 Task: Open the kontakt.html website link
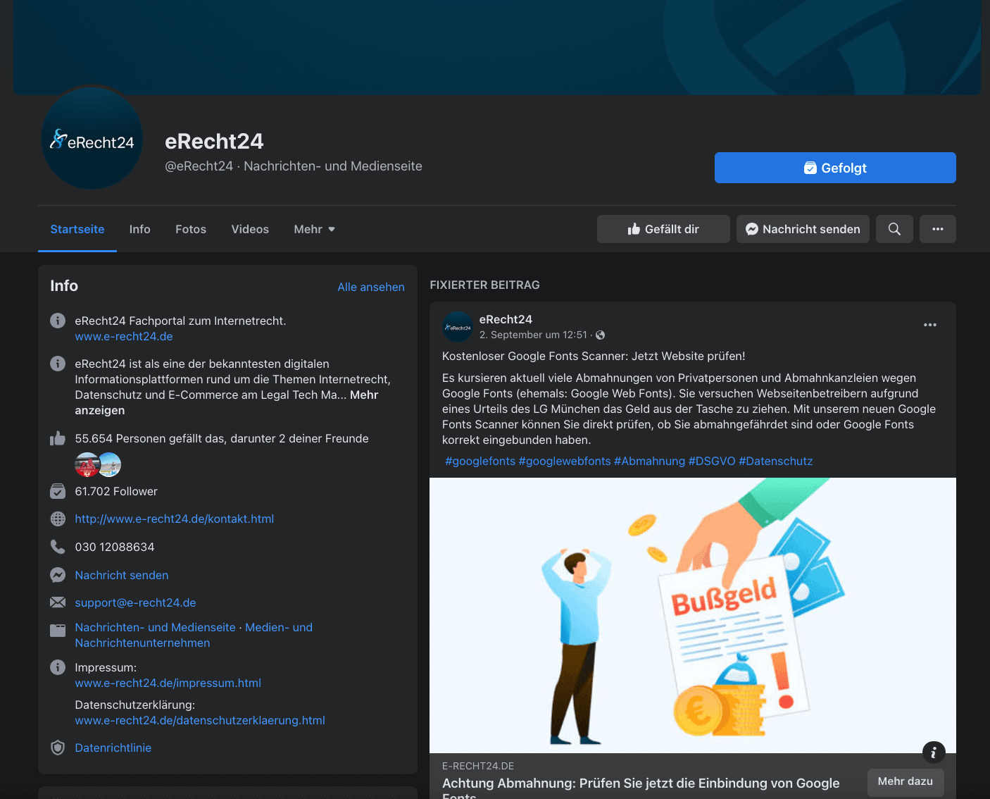(175, 519)
